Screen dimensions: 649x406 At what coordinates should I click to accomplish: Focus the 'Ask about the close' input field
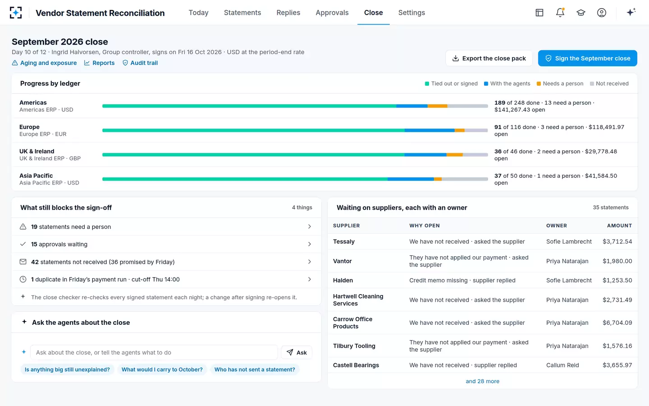(154, 352)
